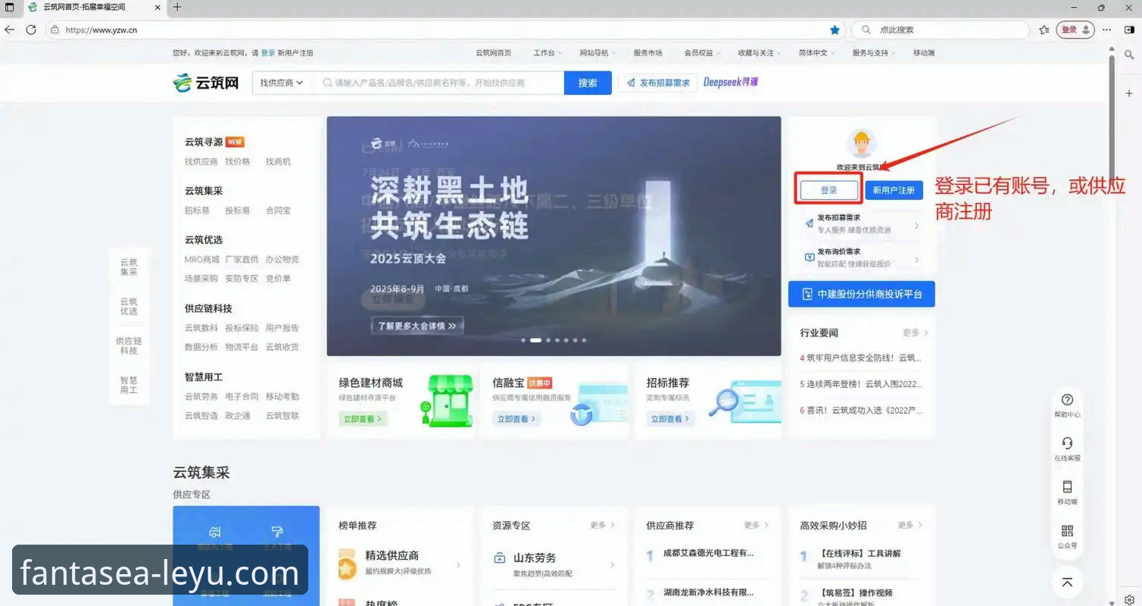Screen dimensions: 1142x606
Task: Click the browser 点此搜索 box
Action: pyautogui.click(x=940, y=30)
